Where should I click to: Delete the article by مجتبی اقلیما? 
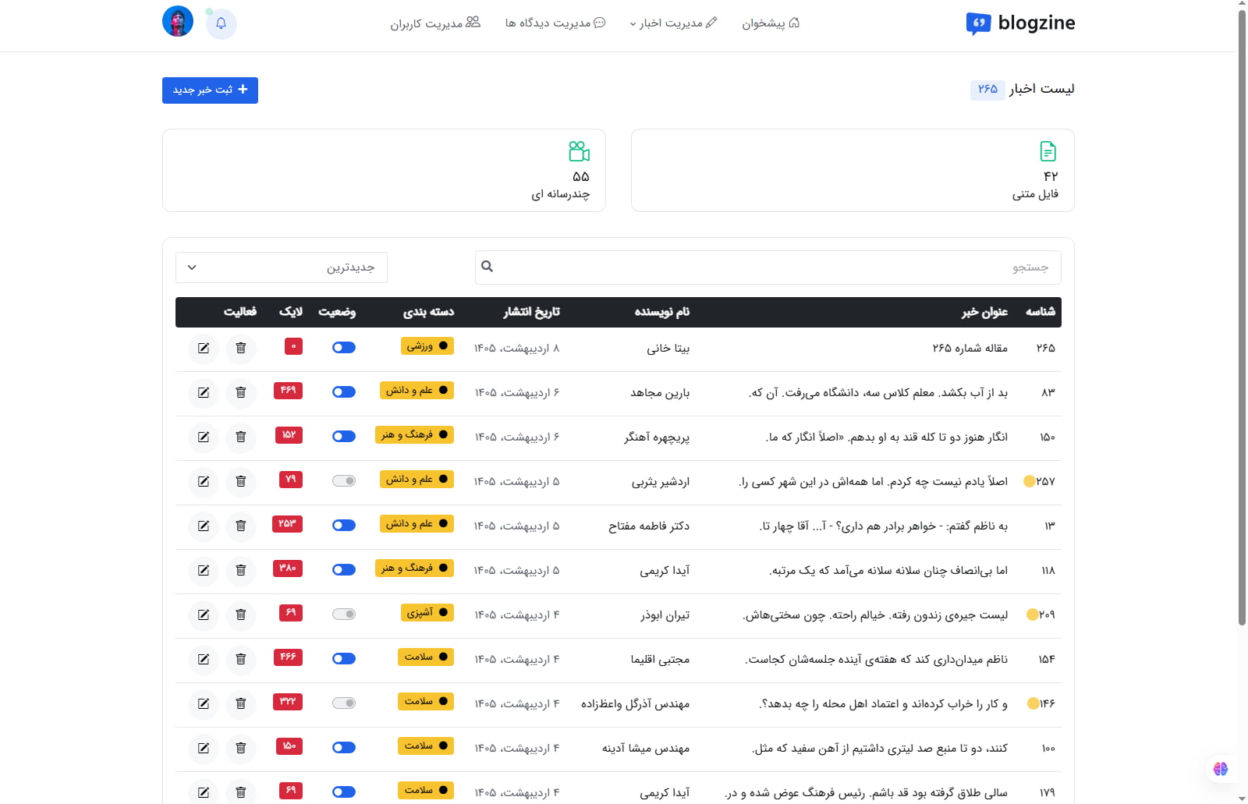click(241, 659)
